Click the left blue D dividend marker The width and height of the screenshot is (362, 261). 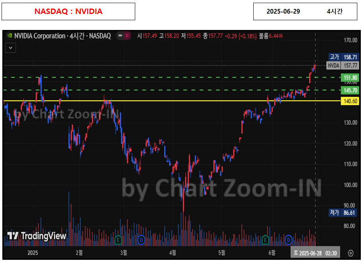(141, 240)
